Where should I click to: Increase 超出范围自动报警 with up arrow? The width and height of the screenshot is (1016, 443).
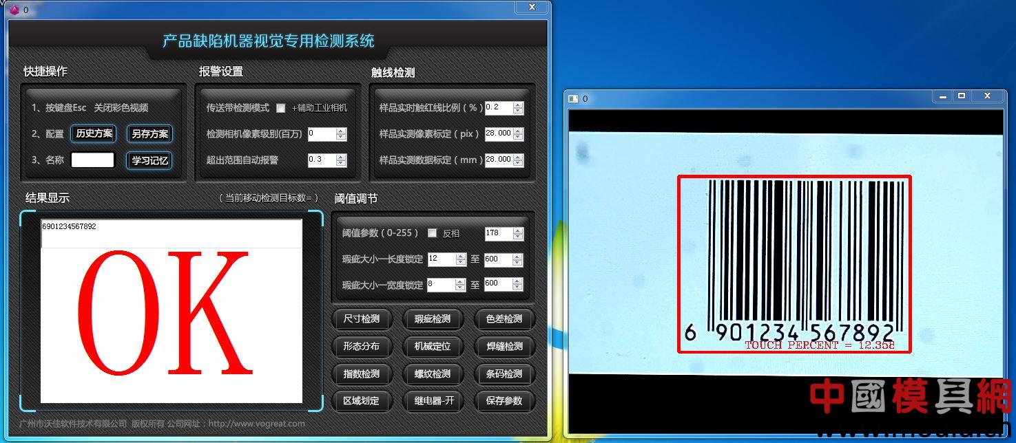(x=341, y=157)
